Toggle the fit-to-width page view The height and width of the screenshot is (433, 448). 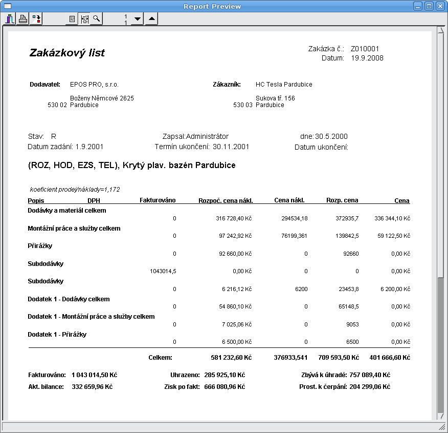[x=84, y=19]
